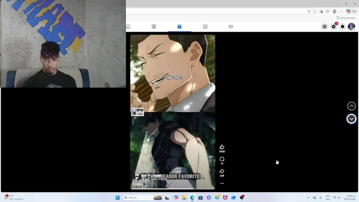Open the Edge browser profile icon
Viewport: 359px width, 202px height.
[x=334, y=11]
